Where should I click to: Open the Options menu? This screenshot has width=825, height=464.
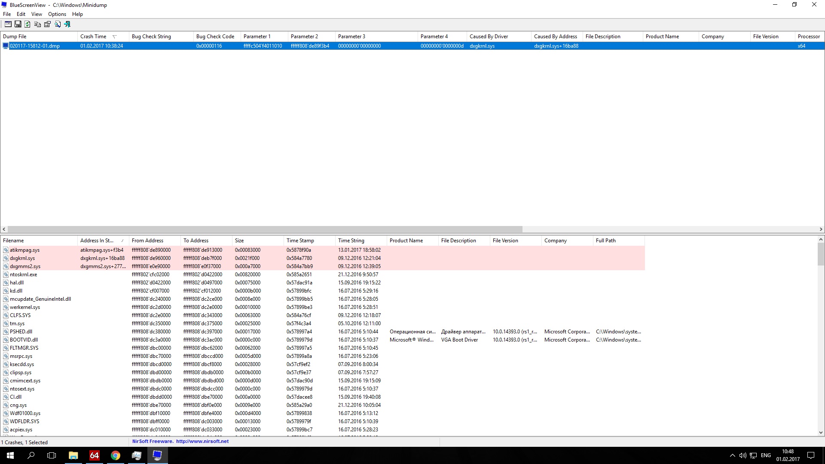pos(57,14)
